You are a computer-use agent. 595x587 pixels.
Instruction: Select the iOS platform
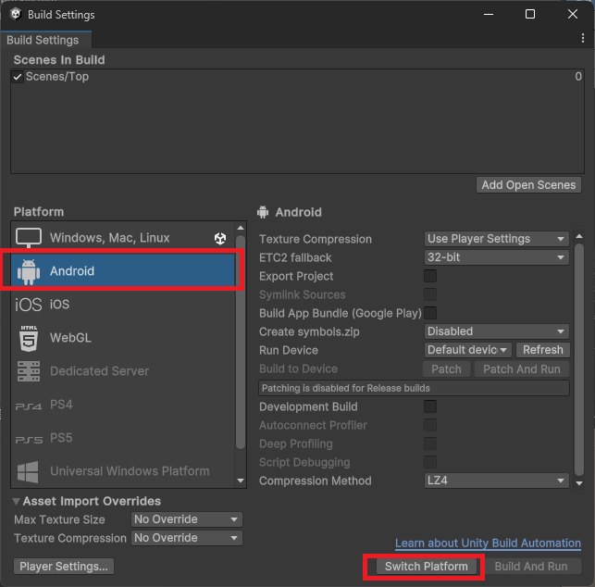tap(123, 305)
